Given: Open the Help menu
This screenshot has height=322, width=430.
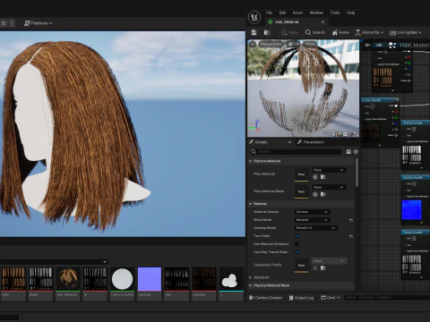Looking at the screenshot, I should coord(350,13).
